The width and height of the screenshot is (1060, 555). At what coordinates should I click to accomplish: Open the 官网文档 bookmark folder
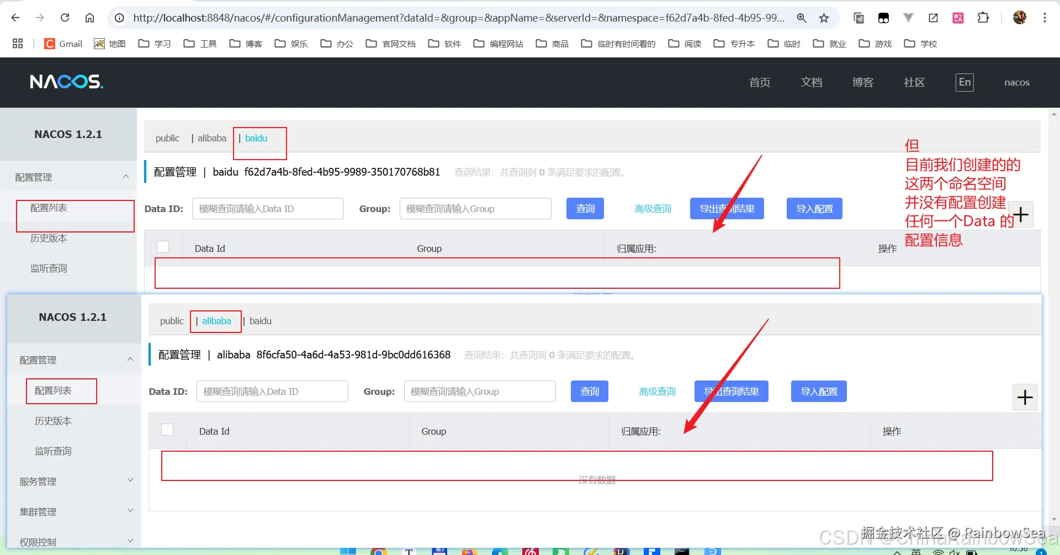391,44
